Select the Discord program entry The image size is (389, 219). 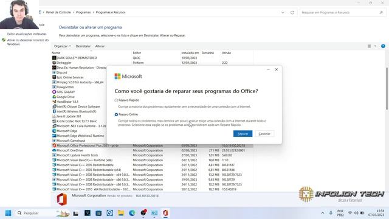[x=62, y=72]
